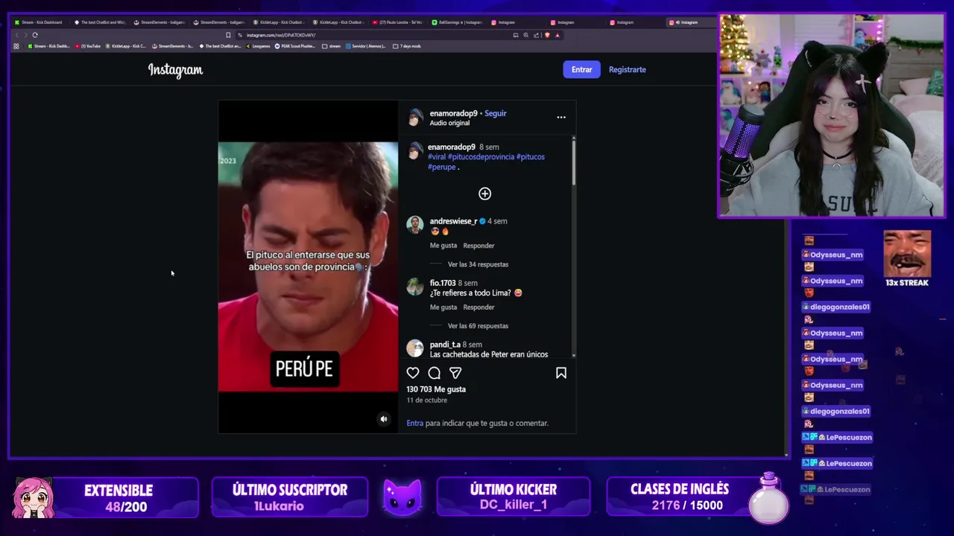
Task: Open the #pitucosdeprovincia hashtag
Action: (481, 157)
